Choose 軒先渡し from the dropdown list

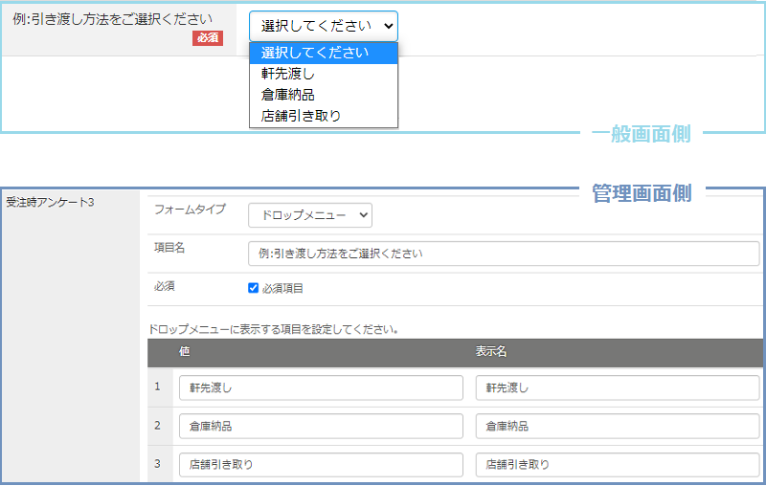coord(324,74)
